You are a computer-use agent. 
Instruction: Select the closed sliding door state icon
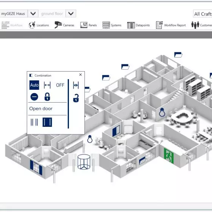[x=47, y=122]
